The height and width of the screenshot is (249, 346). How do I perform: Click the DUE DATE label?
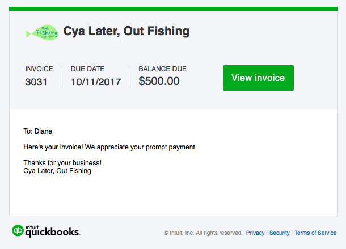pos(88,69)
